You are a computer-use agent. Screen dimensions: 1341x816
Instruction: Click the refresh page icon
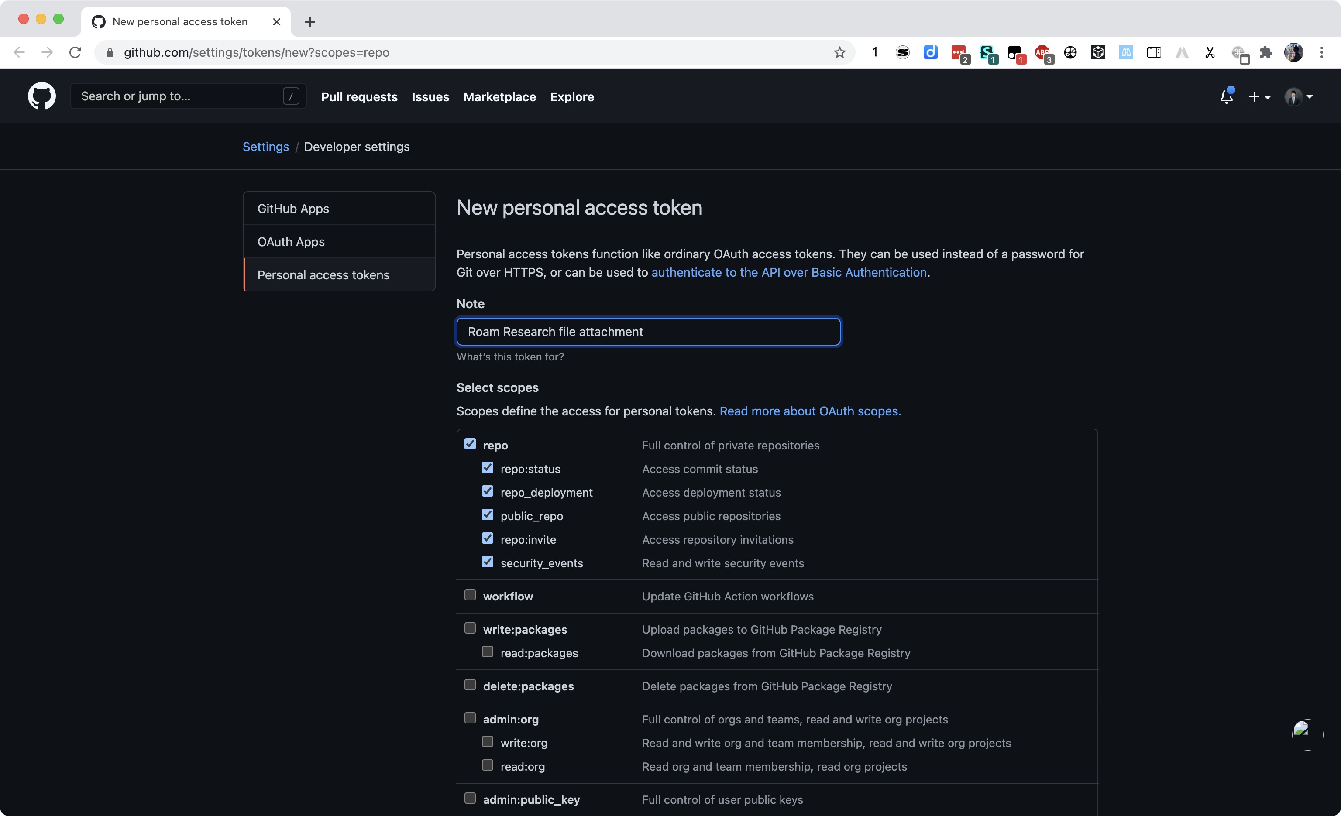point(75,53)
